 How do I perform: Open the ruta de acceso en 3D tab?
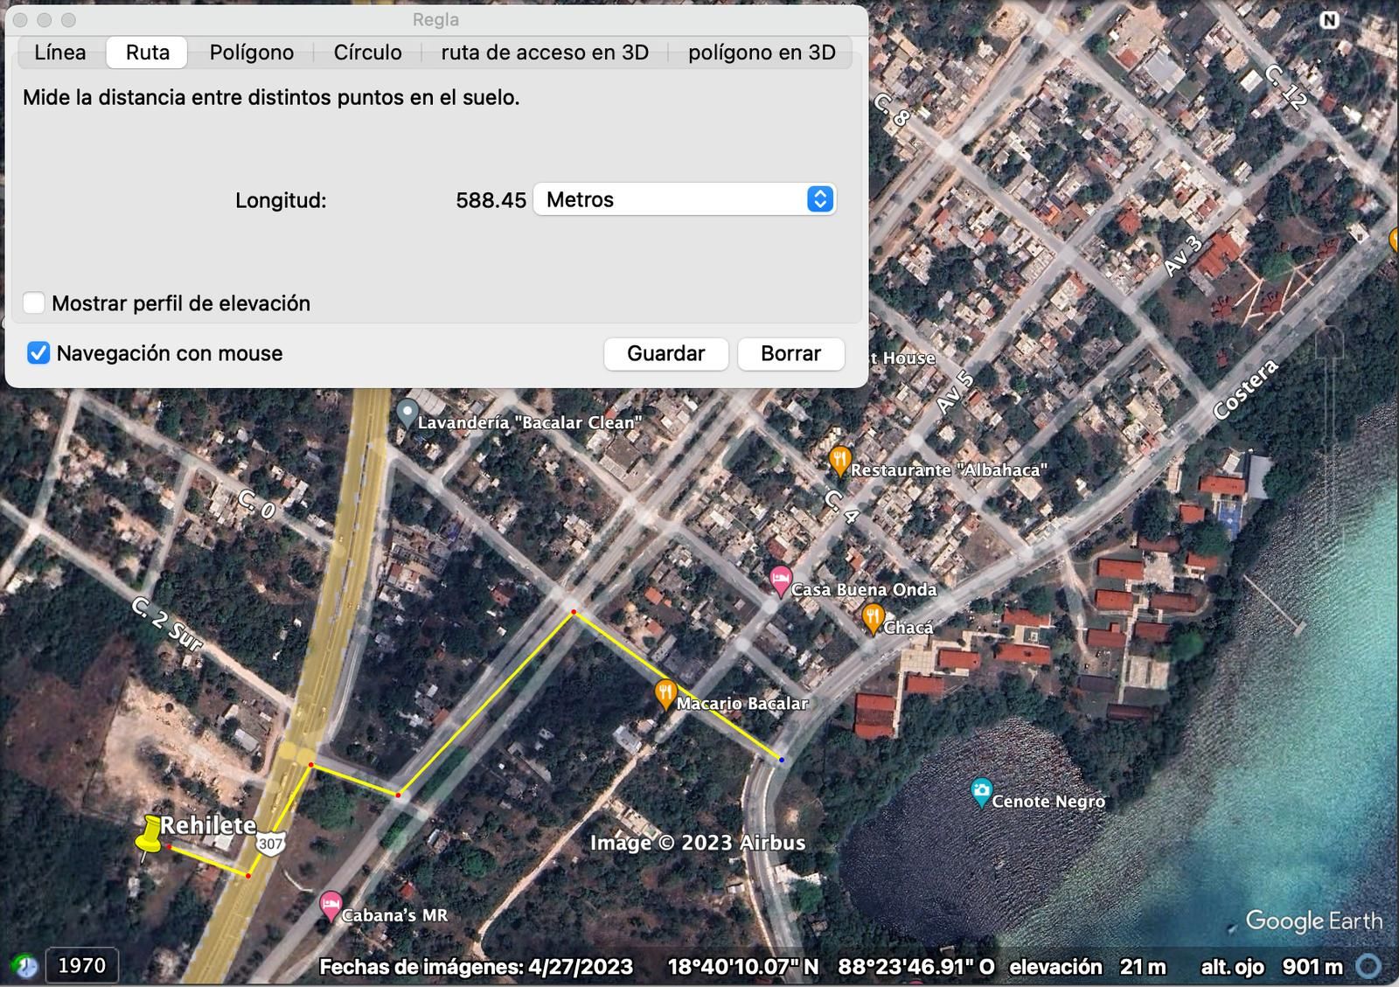tap(545, 52)
